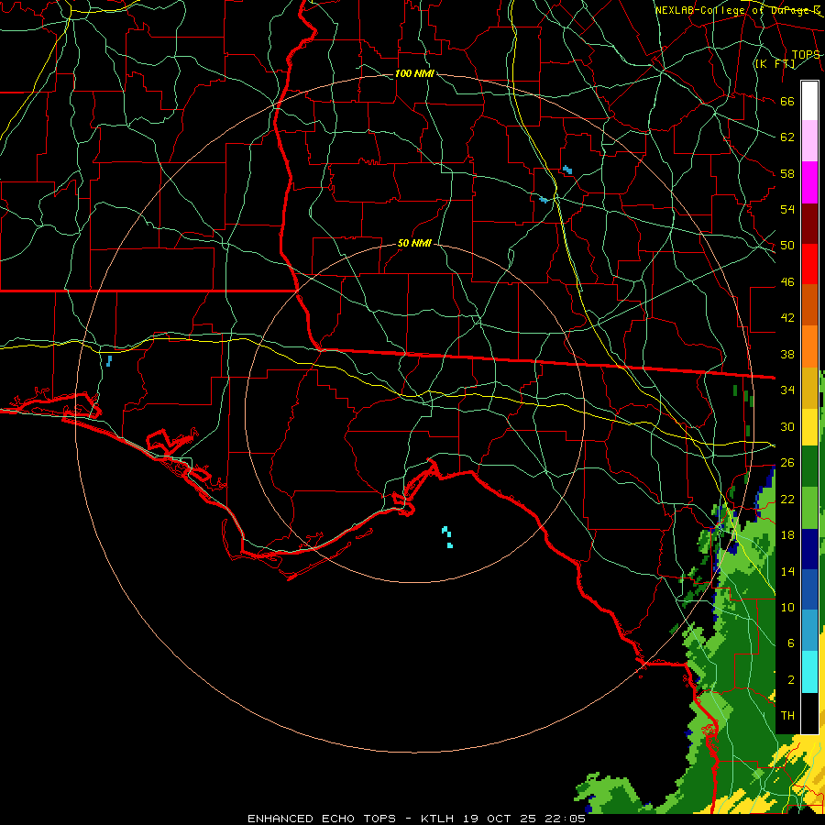Click the "KTLH" radar site identifier
The width and height of the screenshot is (825, 825).
point(437,819)
